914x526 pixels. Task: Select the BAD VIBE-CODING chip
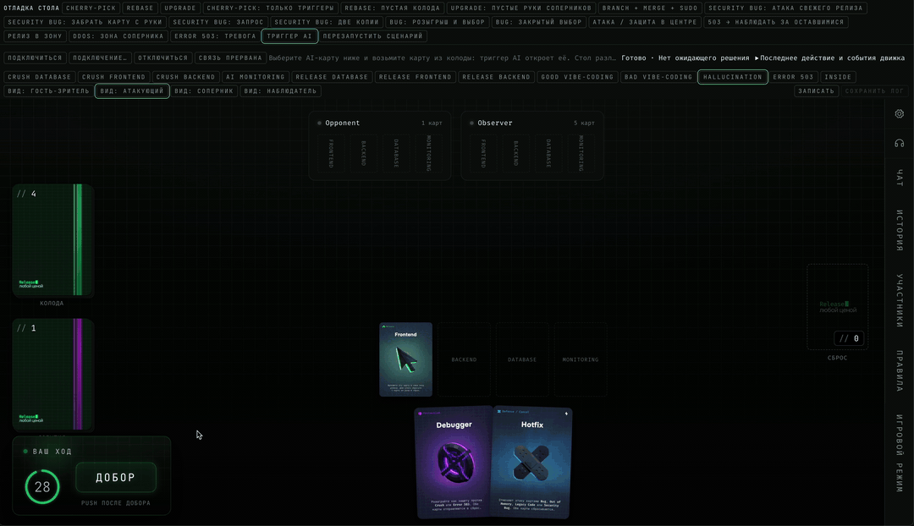pos(658,77)
